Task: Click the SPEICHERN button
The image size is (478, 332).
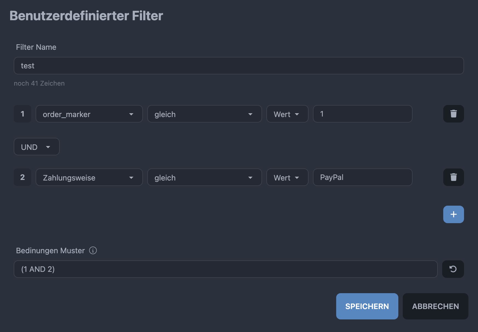Action: [x=367, y=306]
